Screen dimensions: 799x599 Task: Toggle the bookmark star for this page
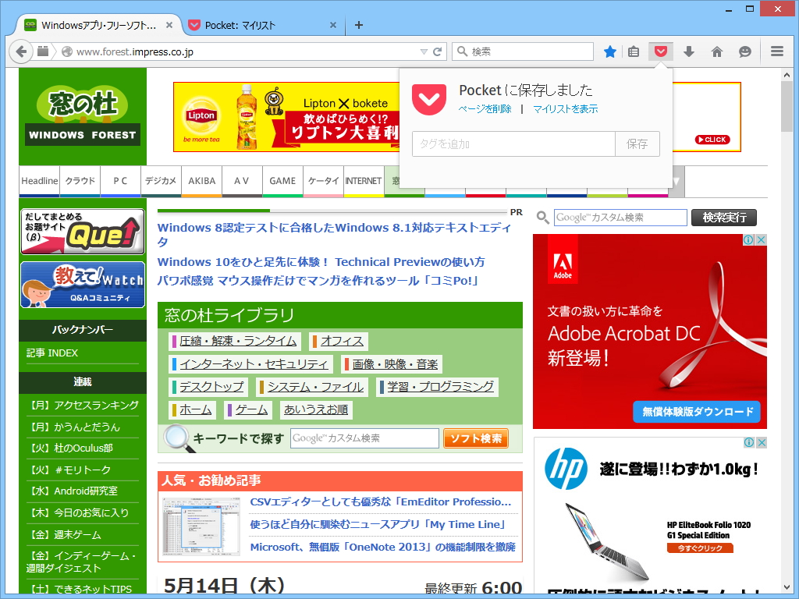click(x=610, y=51)
